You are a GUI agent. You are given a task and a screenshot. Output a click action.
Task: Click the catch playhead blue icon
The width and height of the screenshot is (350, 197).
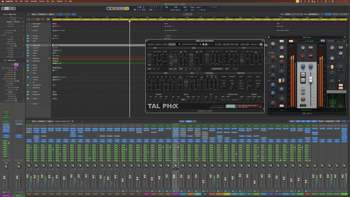coord(74,14)
